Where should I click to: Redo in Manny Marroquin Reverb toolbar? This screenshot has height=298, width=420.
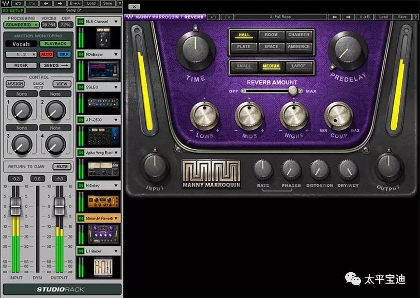pyautogui.click(x=228, y=17)
